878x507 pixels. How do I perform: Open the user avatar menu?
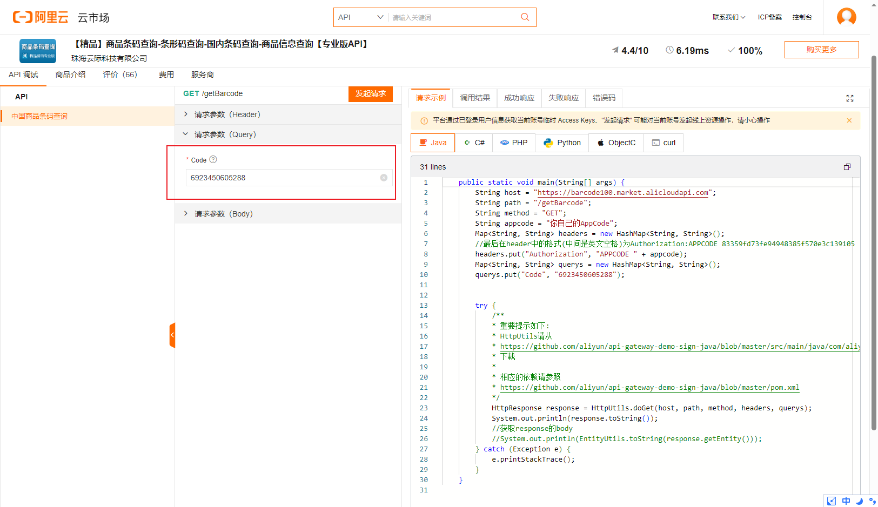pos(846,17)
